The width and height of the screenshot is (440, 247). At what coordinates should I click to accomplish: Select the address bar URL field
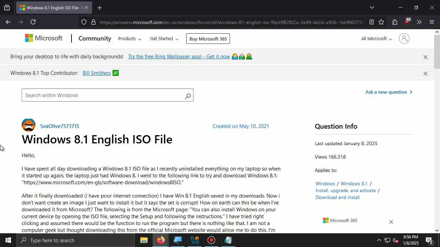(231, 22)
